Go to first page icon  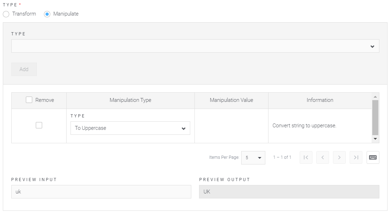pos(306,157)
